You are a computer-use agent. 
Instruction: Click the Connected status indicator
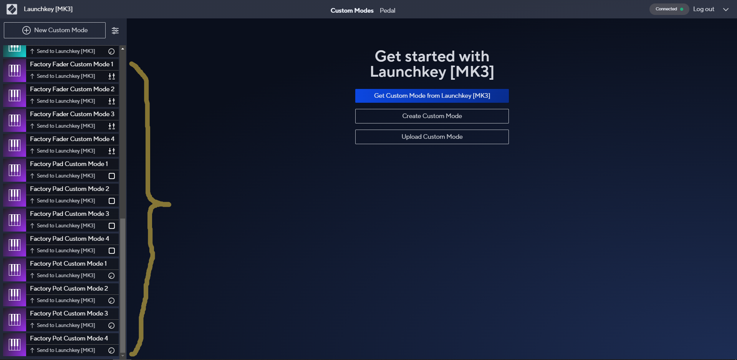tap(669, 9)
